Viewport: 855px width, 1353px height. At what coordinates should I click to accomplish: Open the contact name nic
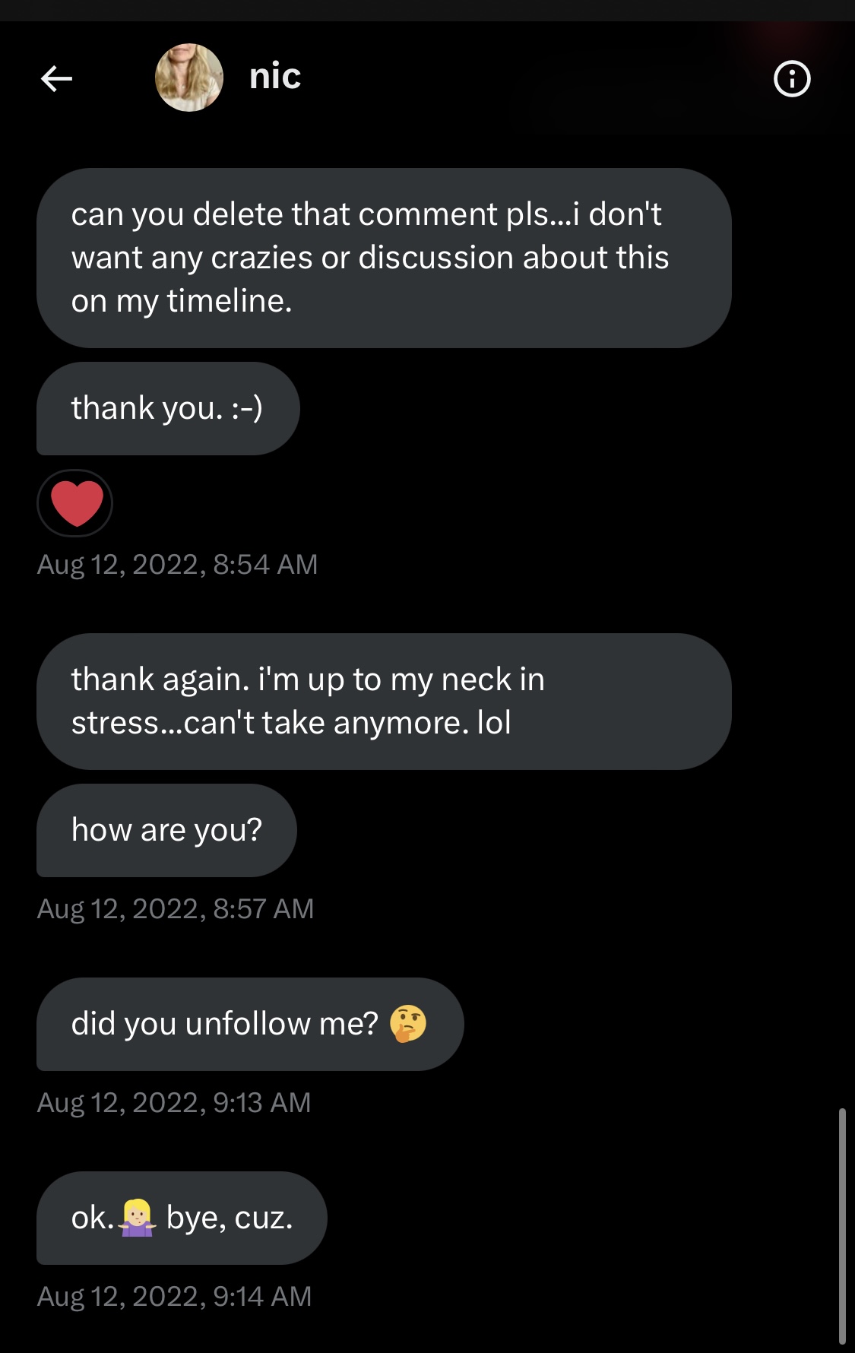coord(275,77)
